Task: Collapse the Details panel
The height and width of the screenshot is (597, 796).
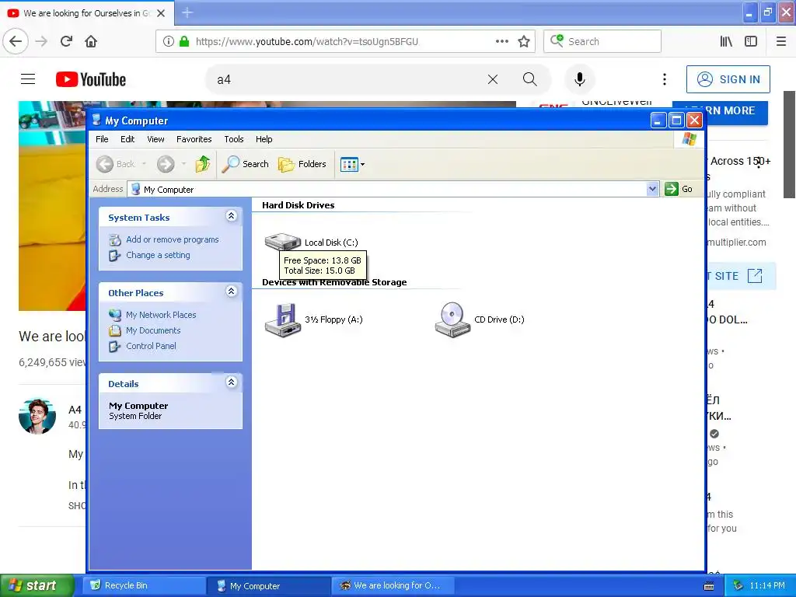Action: point(231,382)
